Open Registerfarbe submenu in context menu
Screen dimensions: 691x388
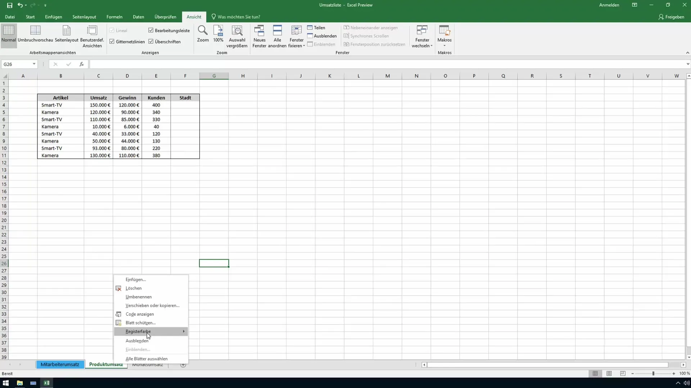click(151, 331)
